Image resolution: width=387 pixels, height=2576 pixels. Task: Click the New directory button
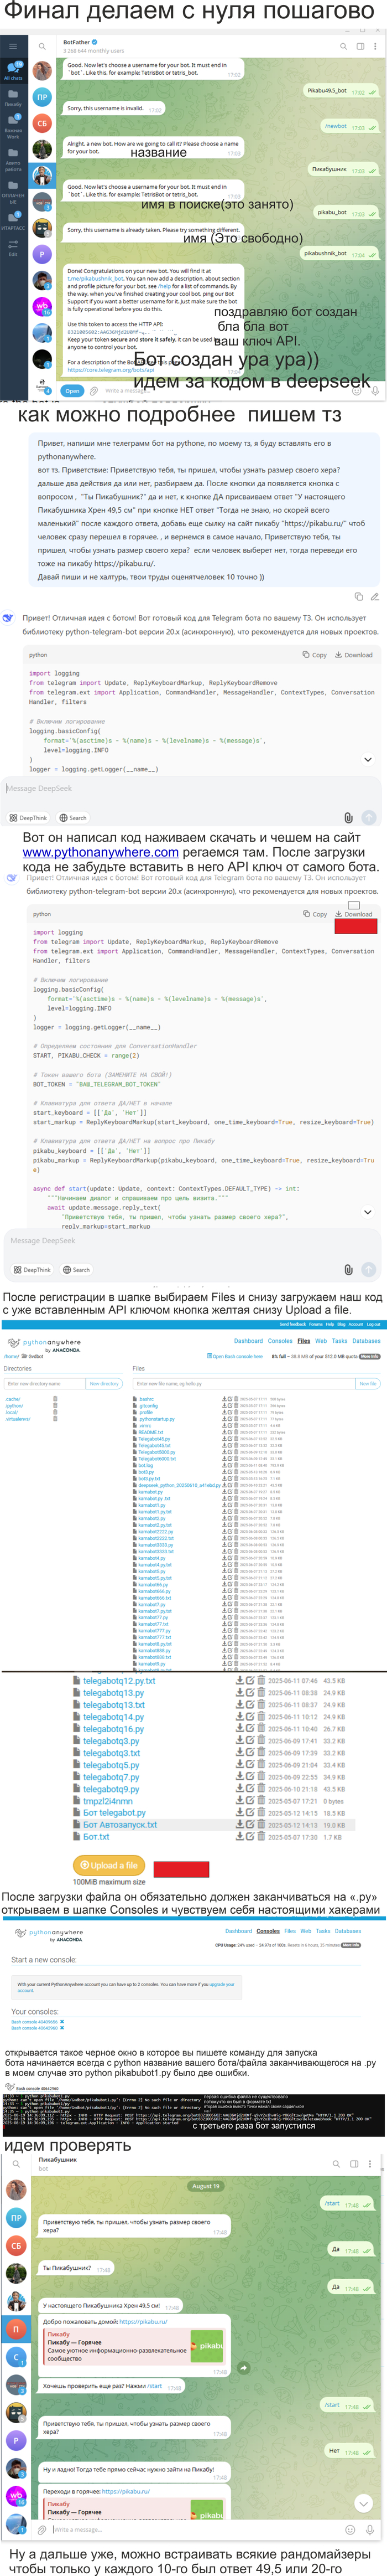click(104, 1384)
